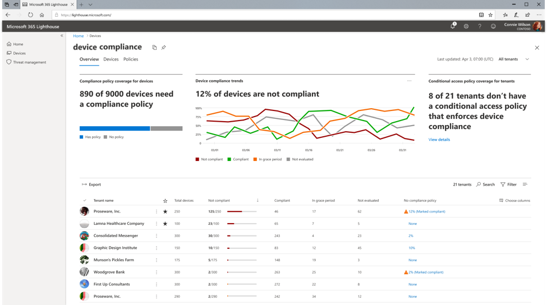Click the No policy grey legend swatch
547x305 pixels.
(x=105, y=137)
